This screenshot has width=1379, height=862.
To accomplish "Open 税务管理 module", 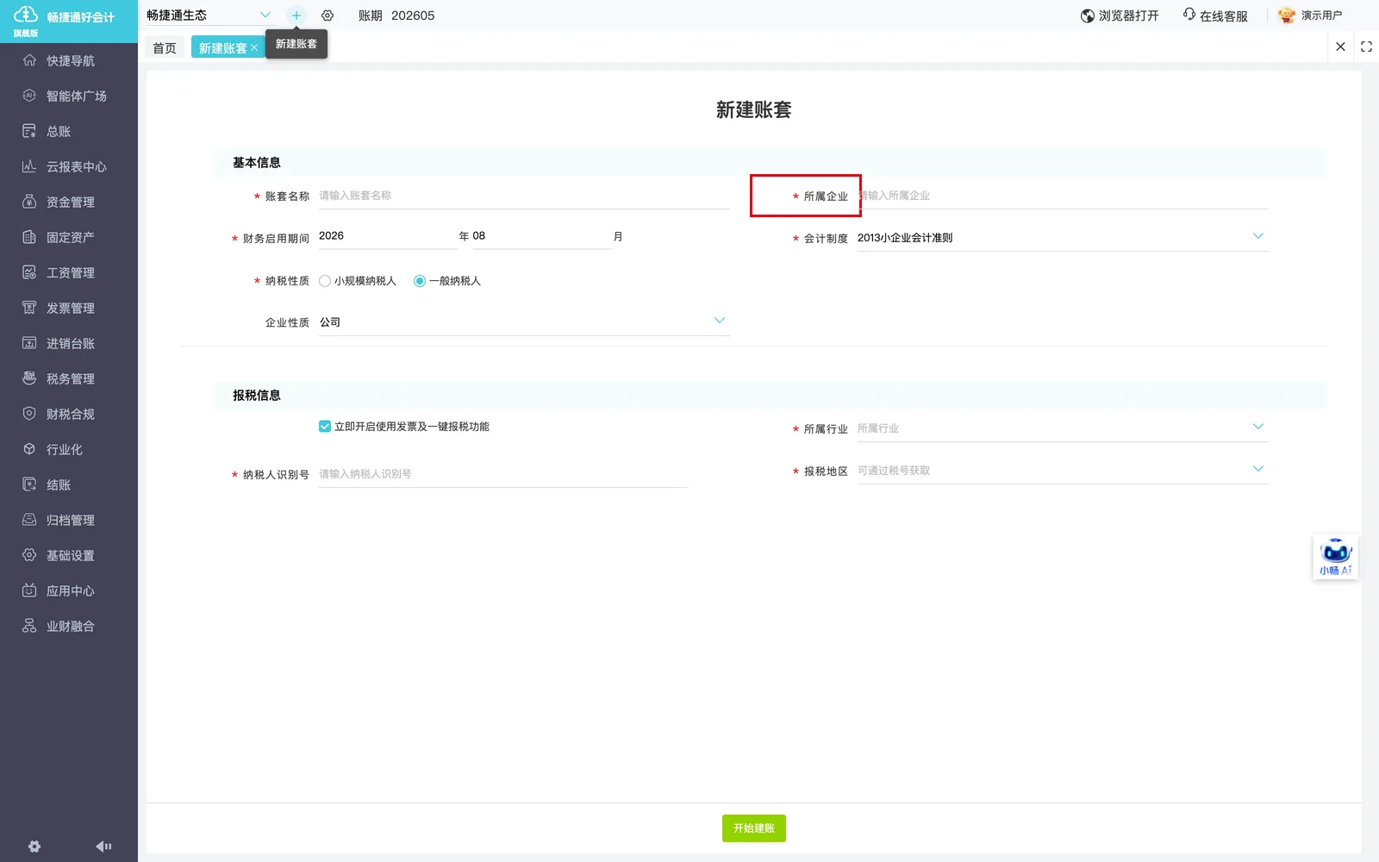I will 69,378.
